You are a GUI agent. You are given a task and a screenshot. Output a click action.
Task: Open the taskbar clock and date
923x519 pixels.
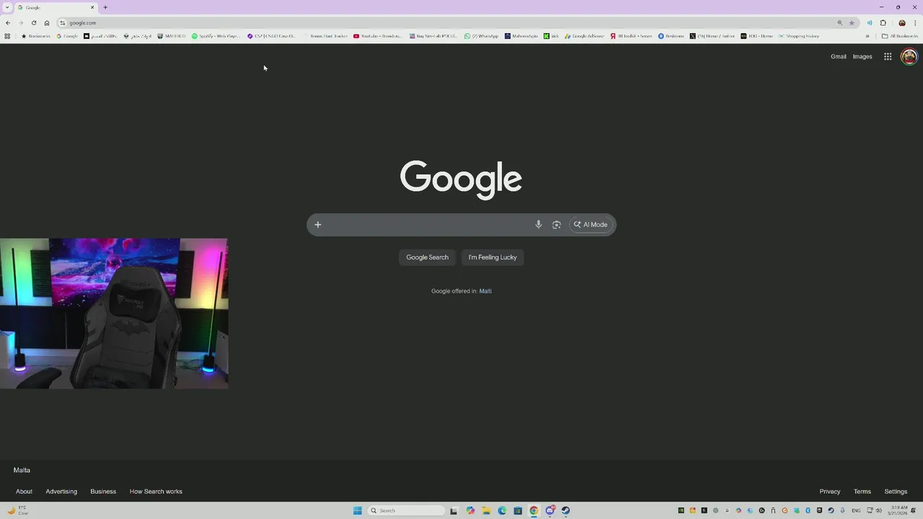[x=898, y=510]
